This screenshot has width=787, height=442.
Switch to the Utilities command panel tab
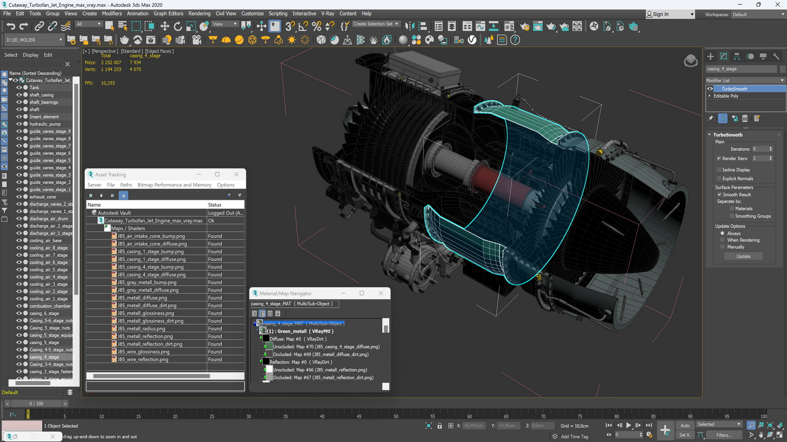(776, 56)
